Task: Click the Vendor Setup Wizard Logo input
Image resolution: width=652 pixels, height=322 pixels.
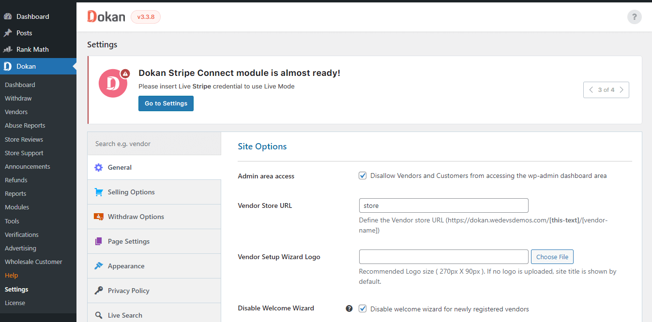Action: [444, 257]
